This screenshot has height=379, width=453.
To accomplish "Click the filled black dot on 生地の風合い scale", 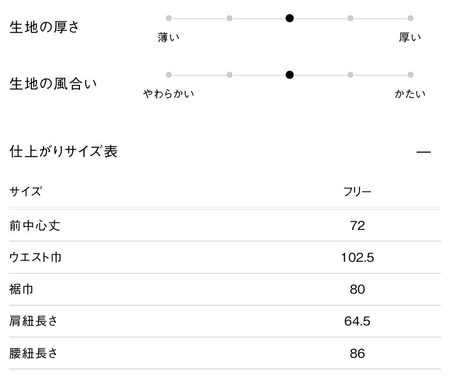I will (x=290, y=75).
